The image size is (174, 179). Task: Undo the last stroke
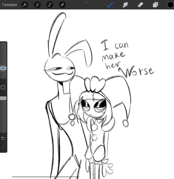tap(3, 138)
